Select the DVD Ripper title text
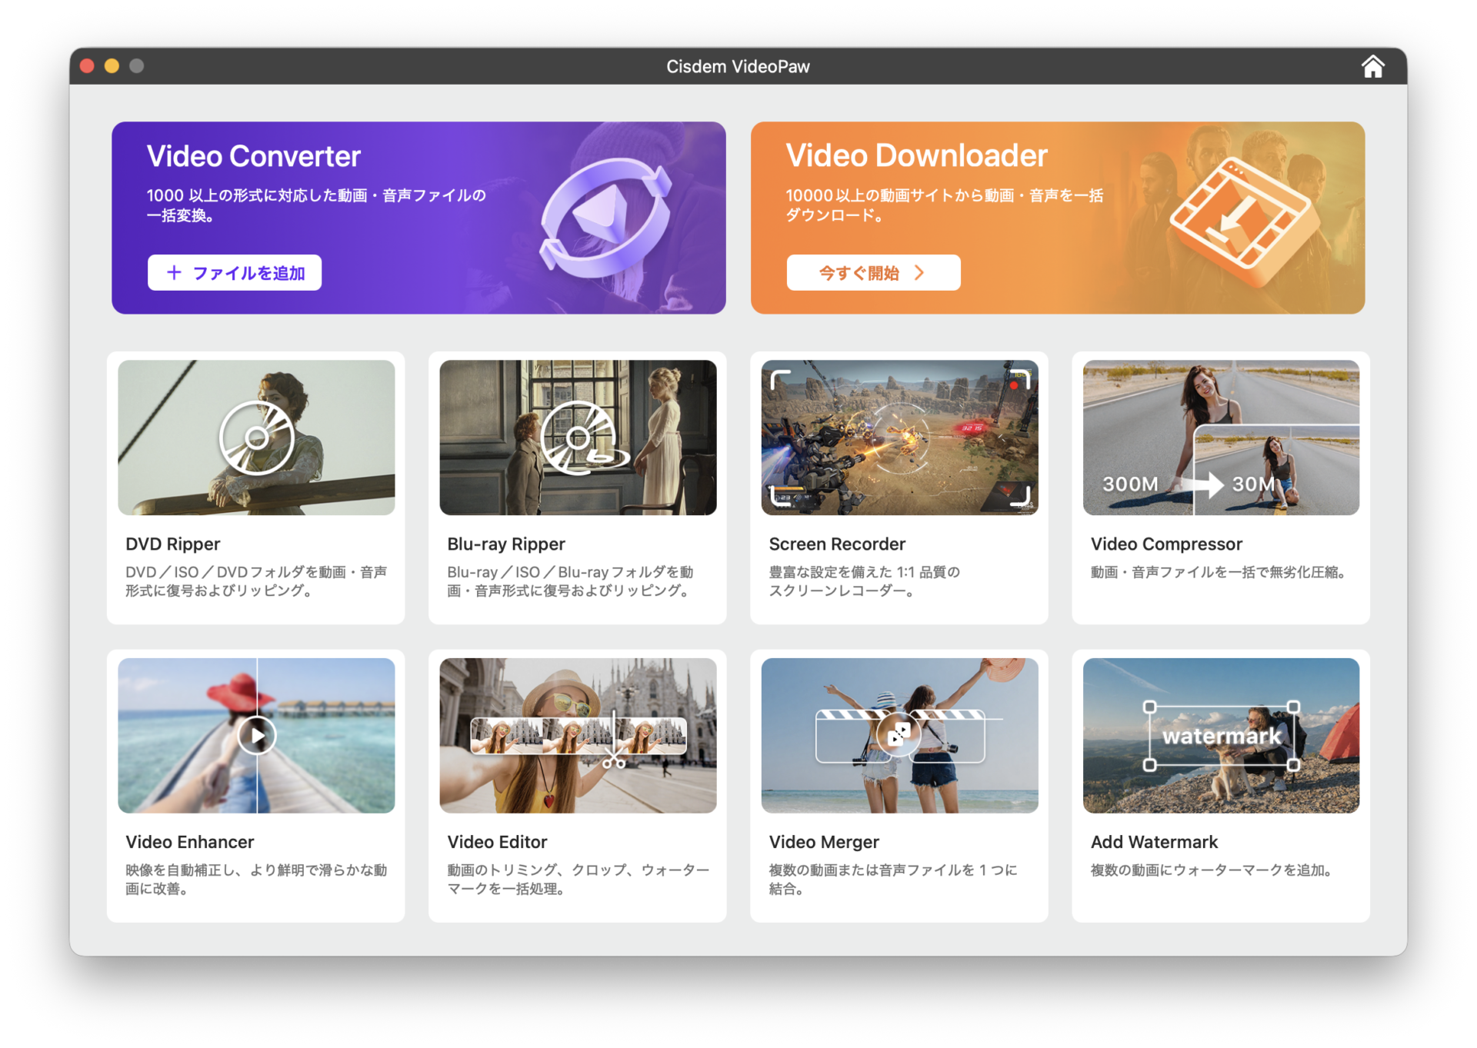The image size is (1477, 1048). tap(172, 544)
